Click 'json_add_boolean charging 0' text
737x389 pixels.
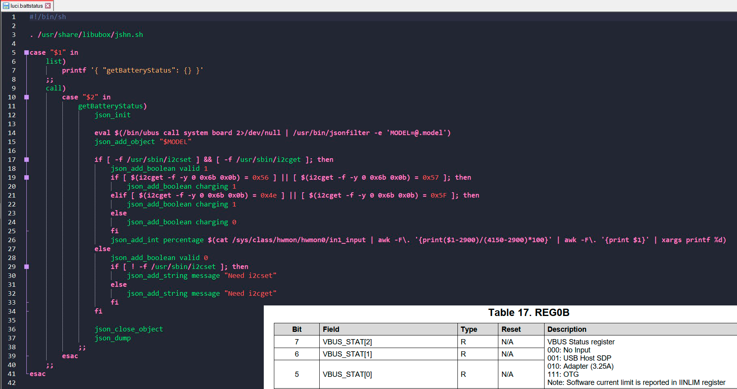(x=182, y=222)
